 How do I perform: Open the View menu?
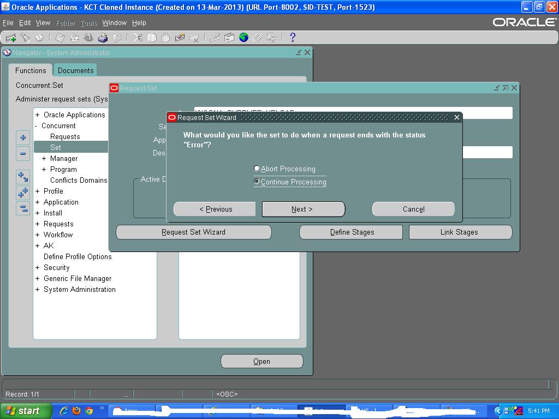43,23
